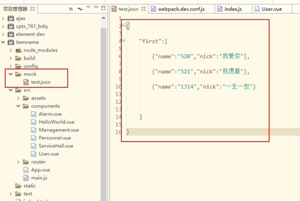Expand the assets folder
This screenshot has width=300, height=201.
point(18,98)
